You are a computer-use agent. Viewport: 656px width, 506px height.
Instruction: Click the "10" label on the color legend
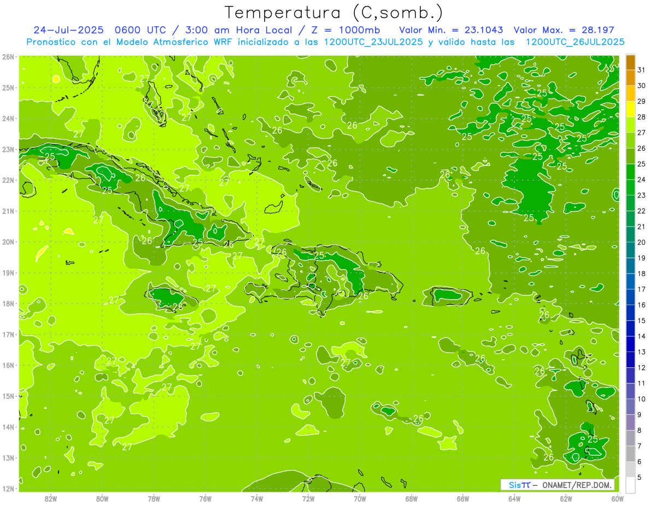pyautogui.click(x=641, y=399)
